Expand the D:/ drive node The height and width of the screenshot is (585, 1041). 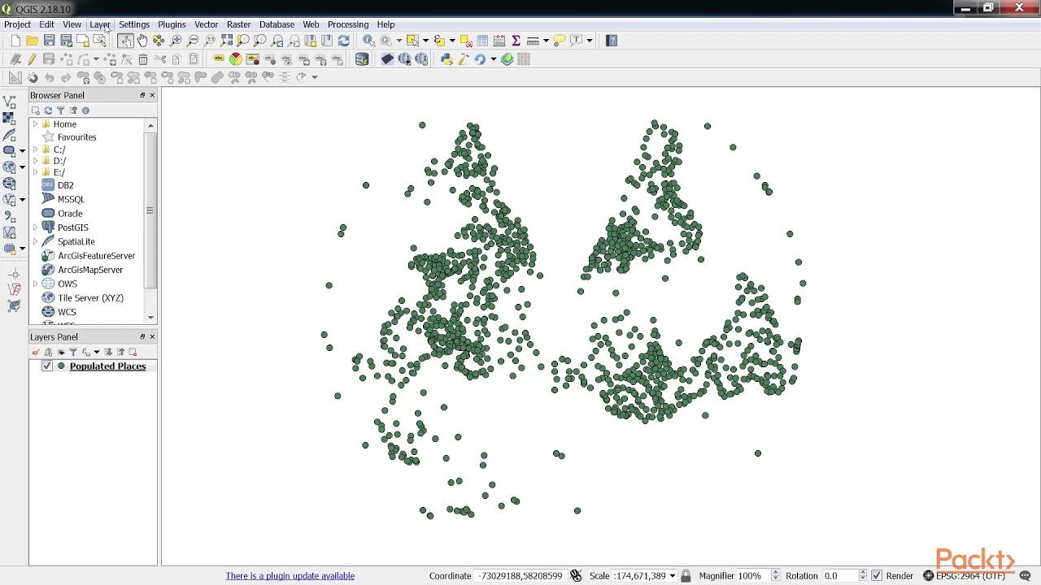(x=35, y=161)
